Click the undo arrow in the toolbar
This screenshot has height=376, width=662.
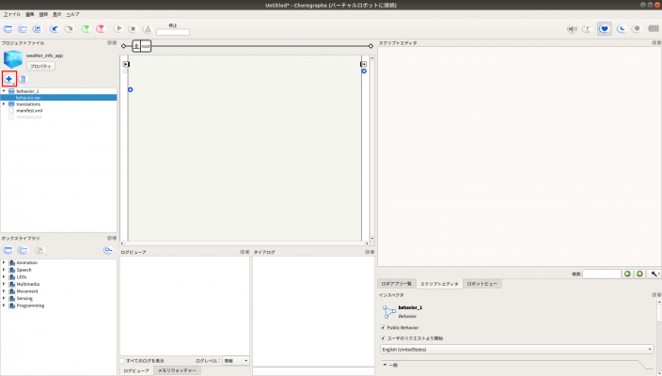pos(54,28)
